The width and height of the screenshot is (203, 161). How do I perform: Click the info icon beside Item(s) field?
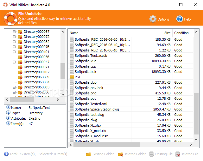click(8, 123)
